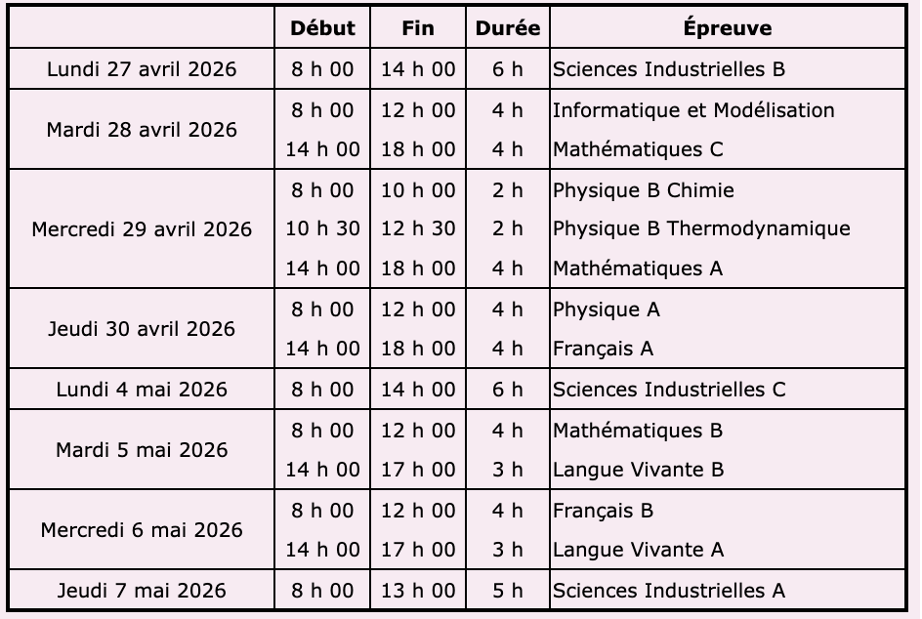This screenshot has height=619, width=922.
Task: Click the 10 h 30 start time cell
Action: 322,229
